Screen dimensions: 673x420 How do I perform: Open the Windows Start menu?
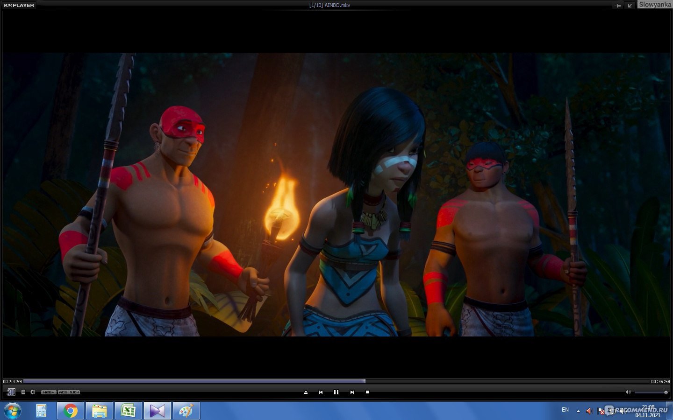coord(12,411)
